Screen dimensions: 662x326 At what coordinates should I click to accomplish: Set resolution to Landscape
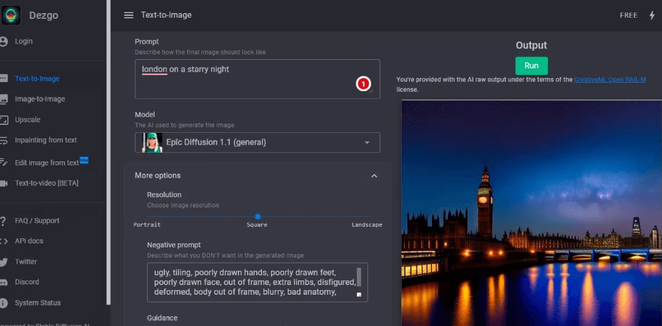(x=367, y=225)
